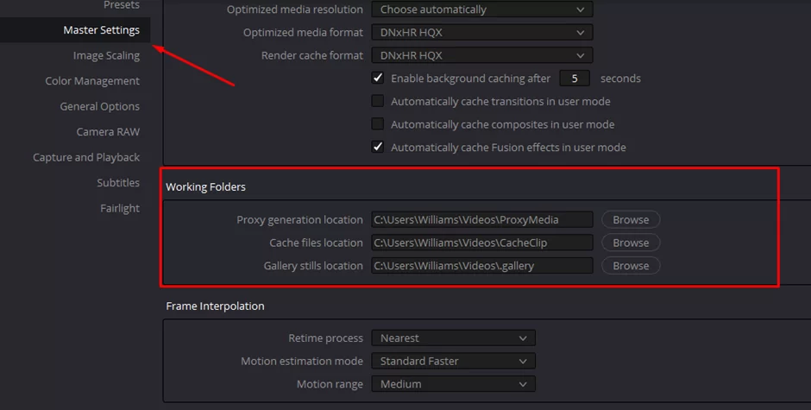The height and width of the screenshot is (410, 811).
Task: Click background caching seconds field
Action: [x=574, y=79]
